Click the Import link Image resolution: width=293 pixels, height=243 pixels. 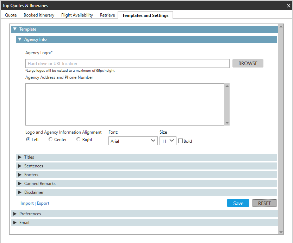tap(27, 203)
